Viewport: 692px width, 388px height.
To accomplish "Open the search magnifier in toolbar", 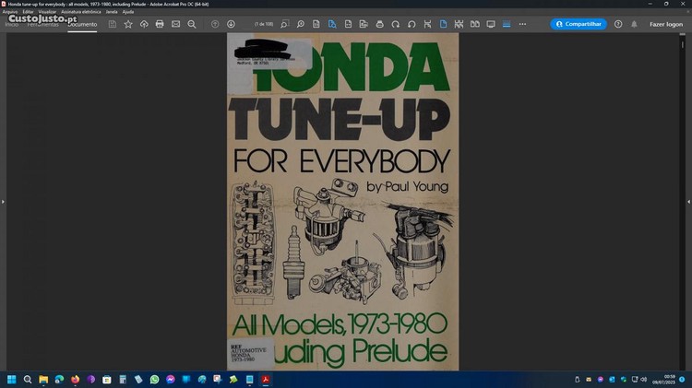I will pos(191,24).
